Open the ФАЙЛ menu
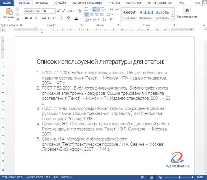This screenshot has width=207, height=180. pyautogui.click(x=7, y=3)
